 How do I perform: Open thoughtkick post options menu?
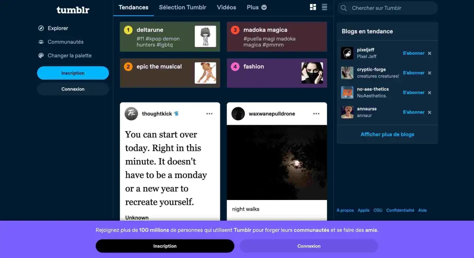point(210,114)
